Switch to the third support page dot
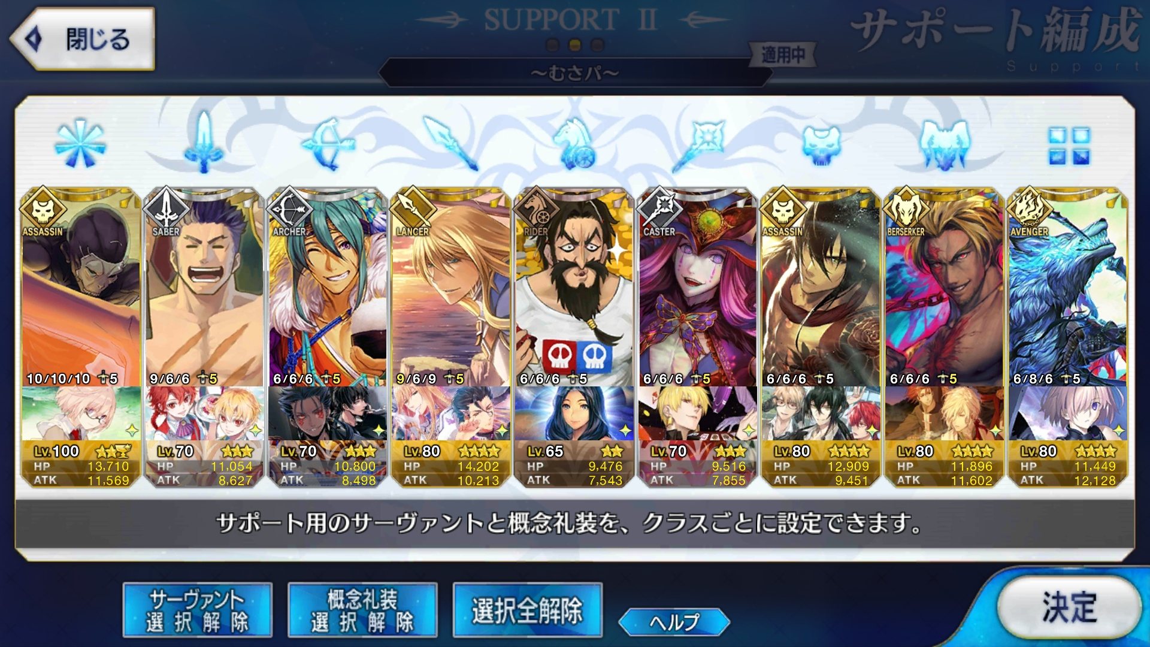The width and height of the screenshot is (1150, 647). pyautogui.click(x=597, y=45)
